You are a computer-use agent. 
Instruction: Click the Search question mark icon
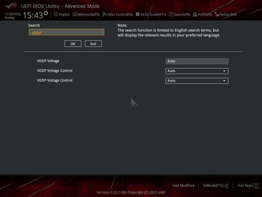[x=171, y=14]
